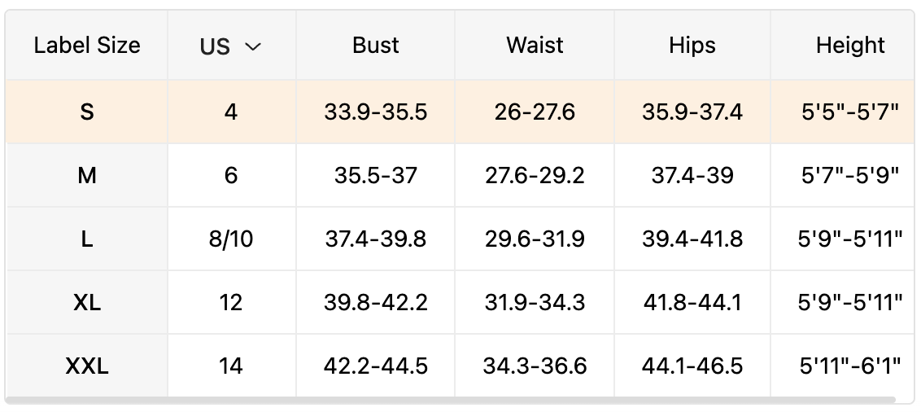Viewport: 921px width, 412px height.
Task: Select the M label size cell
Action: [x=87, y=175]
